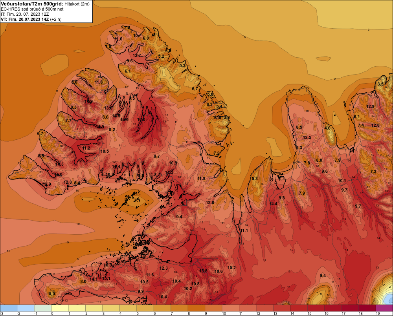
Task: Select the legend swatch between 12 and 13
Action: click(264, 308)
